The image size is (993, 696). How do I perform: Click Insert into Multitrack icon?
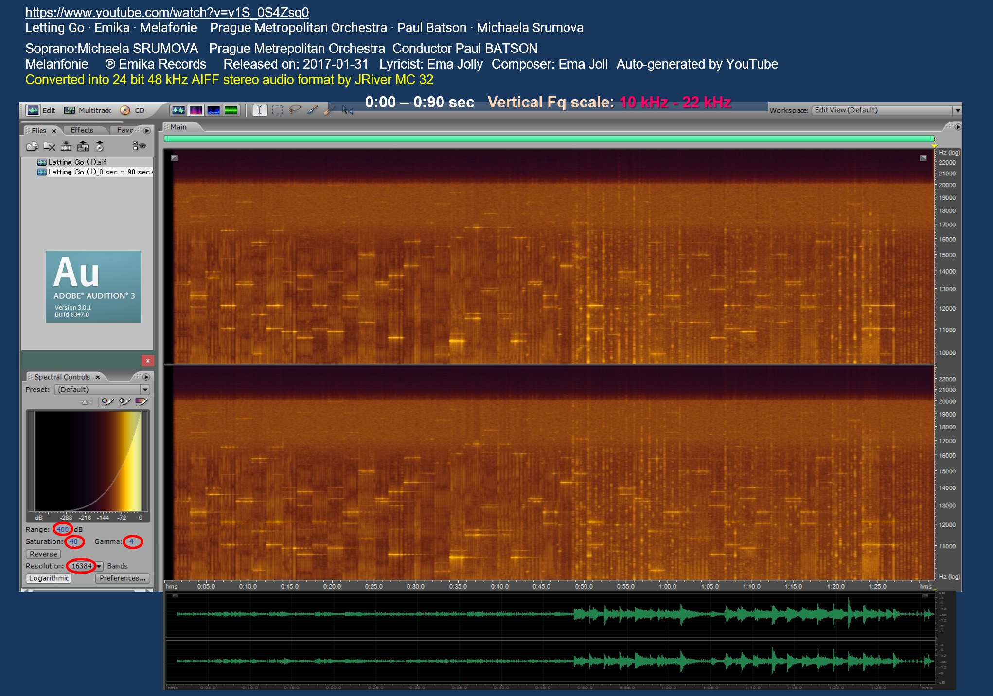83,146
